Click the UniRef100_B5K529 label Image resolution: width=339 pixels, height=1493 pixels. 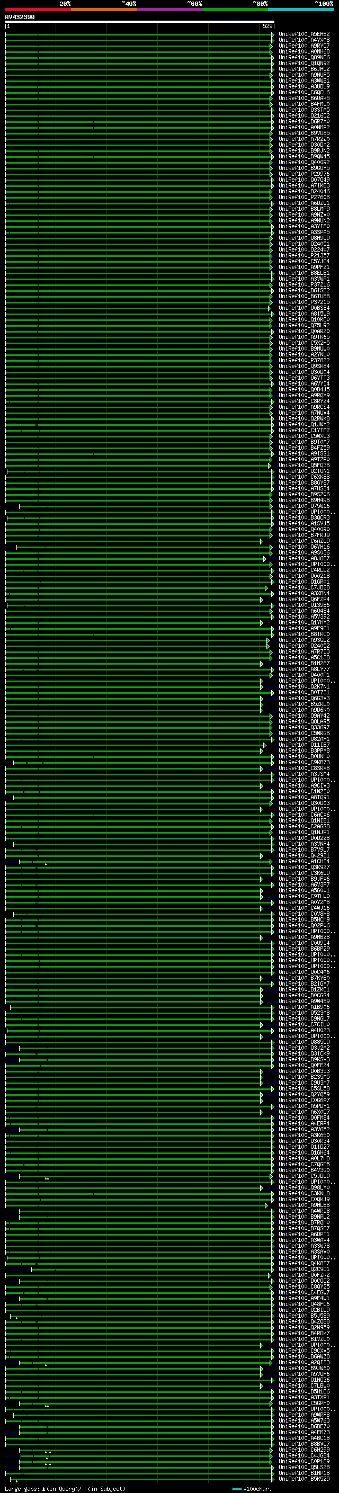pos(304,1479)
